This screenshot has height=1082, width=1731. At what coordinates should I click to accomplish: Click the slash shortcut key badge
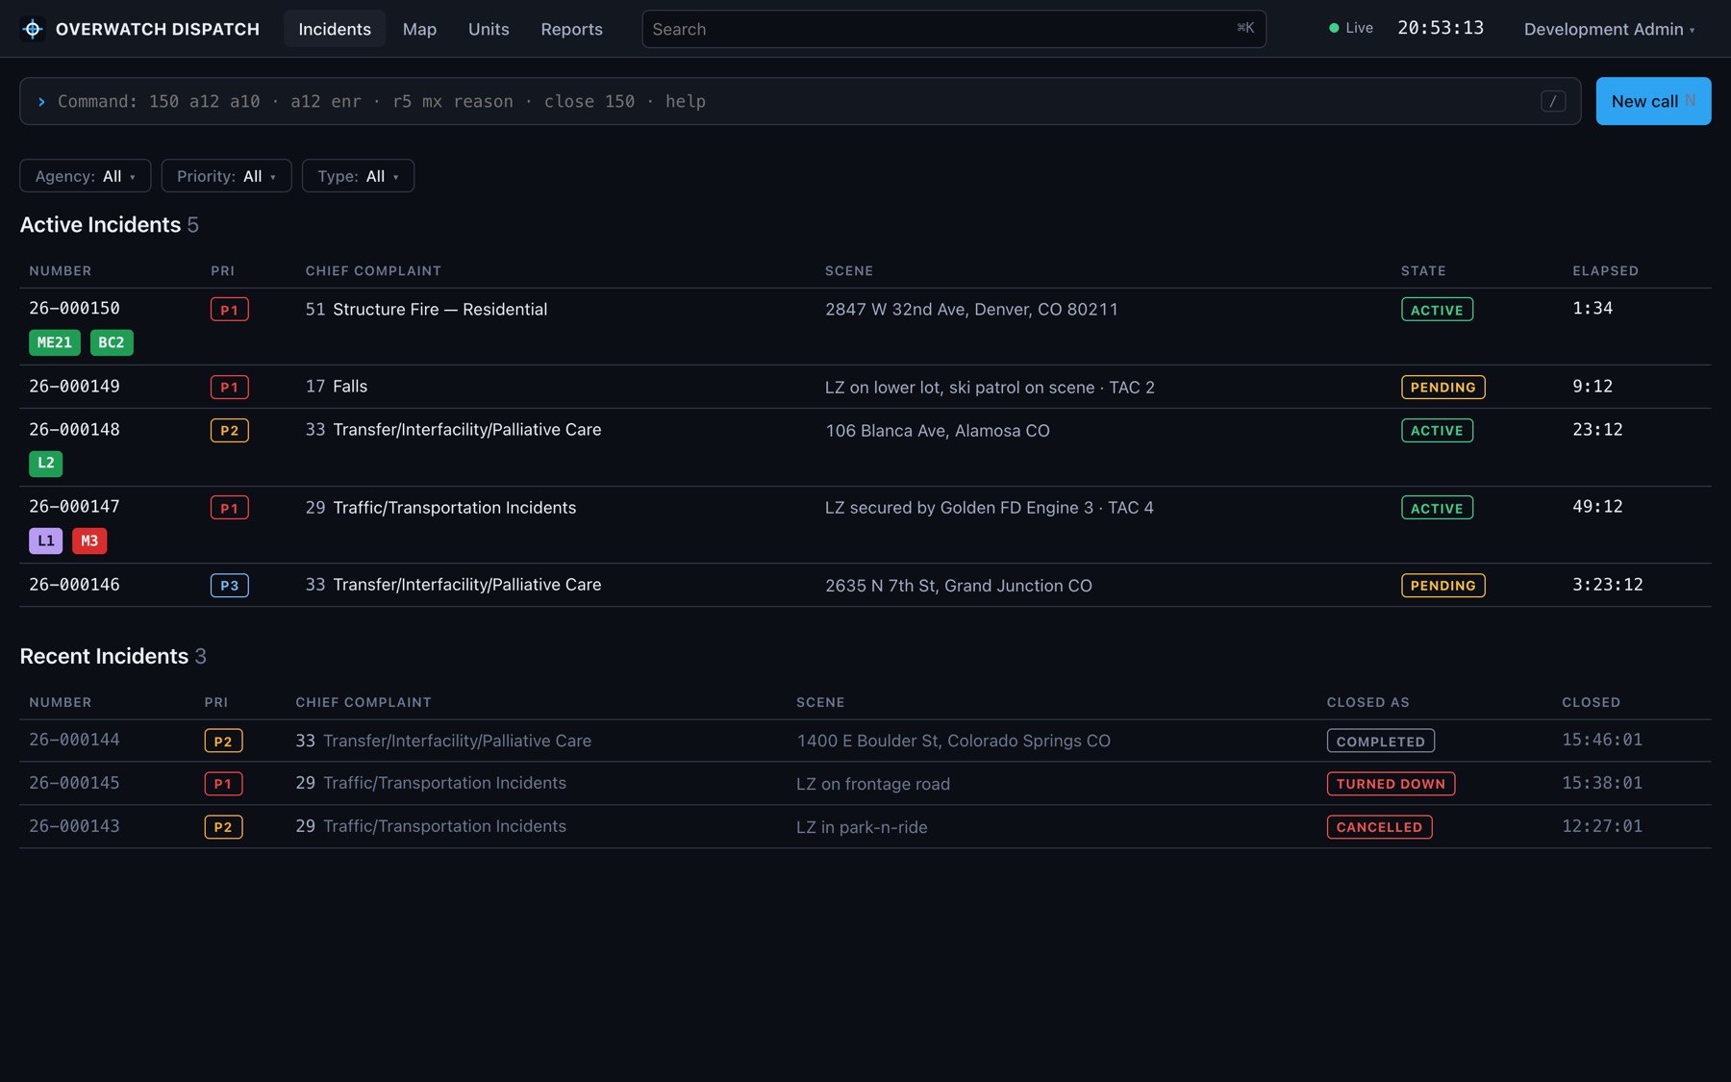coord(1553,101)
